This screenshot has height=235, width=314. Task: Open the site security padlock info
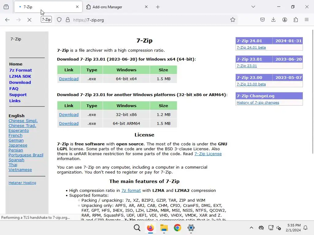(x=68, y=20)
